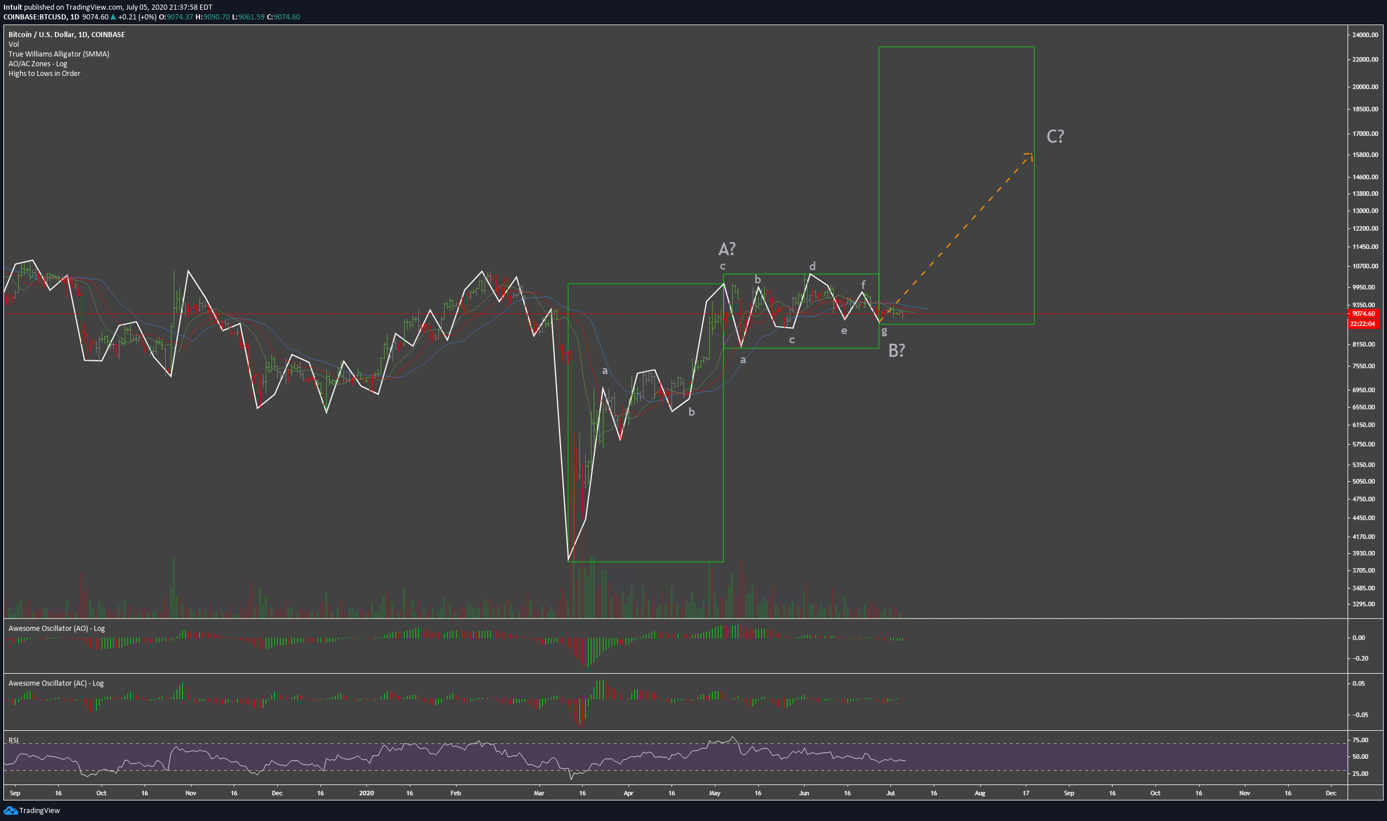The image size is (1387, 821).
Task: Click the 24000.00 price axis label
Action: pyautogui.click(x=1365, y=34)
